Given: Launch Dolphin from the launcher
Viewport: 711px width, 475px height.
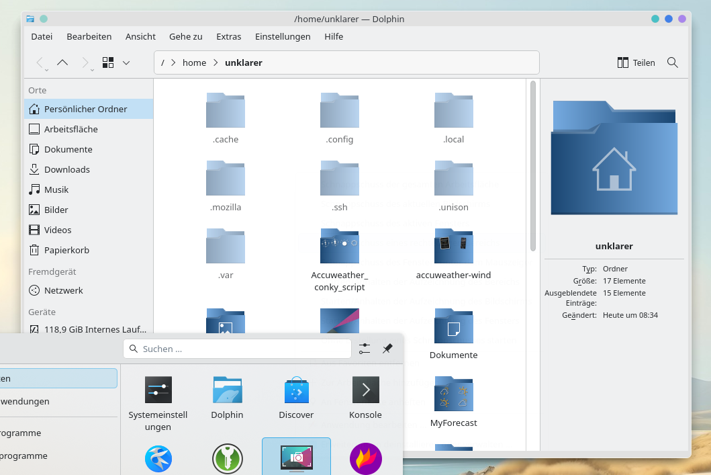Looking at the screenshot, I should click(227, 398).
